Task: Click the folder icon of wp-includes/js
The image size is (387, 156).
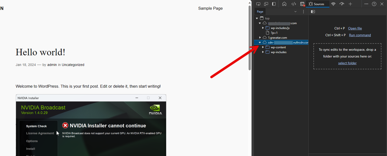Action: (268, 28)
